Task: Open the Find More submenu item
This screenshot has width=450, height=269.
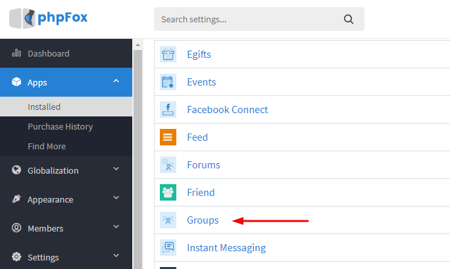Action: pos(46,146)
